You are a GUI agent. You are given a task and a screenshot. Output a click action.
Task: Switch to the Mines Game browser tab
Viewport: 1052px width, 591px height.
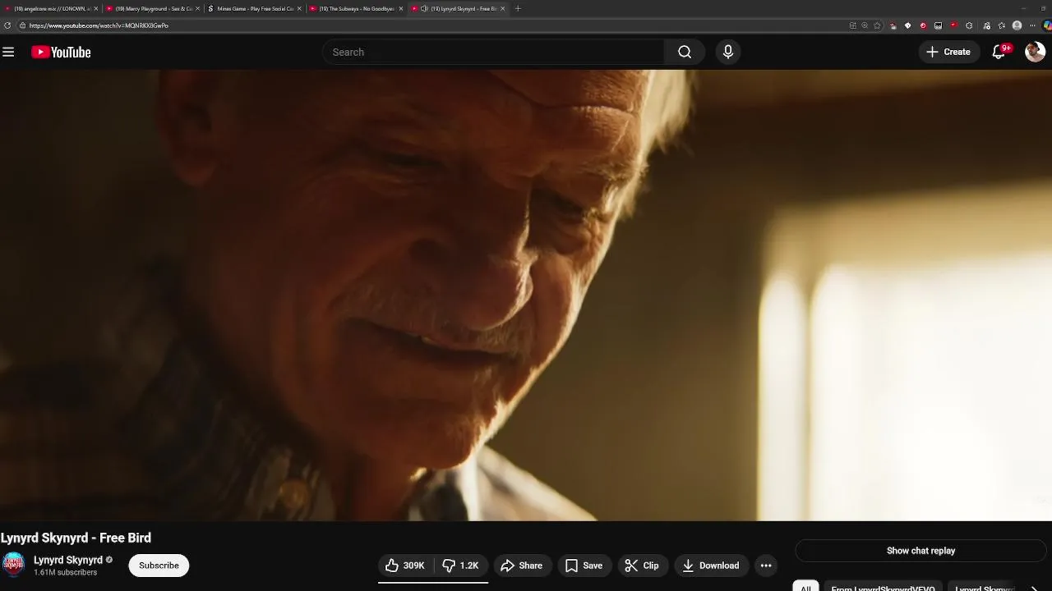pos(254,8)
